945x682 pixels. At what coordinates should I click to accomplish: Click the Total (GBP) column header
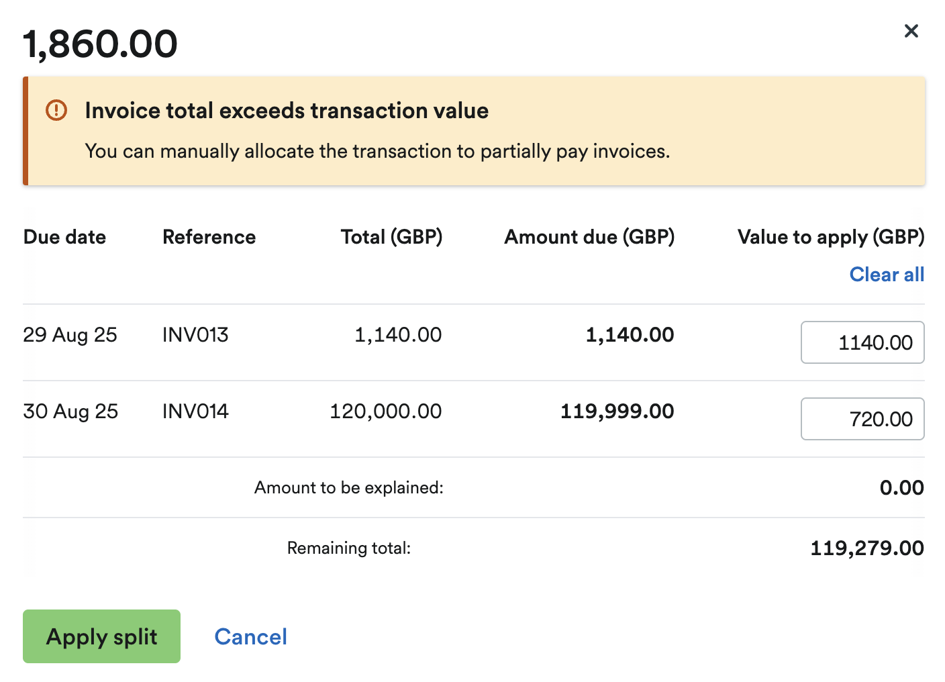[391, 237]
